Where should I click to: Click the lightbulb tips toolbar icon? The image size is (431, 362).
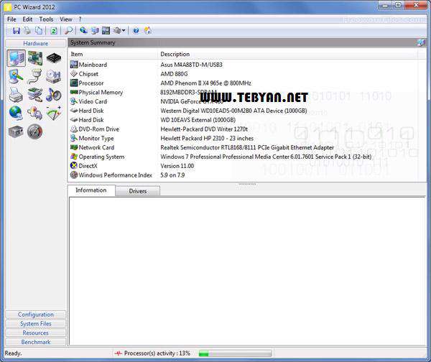click(147, 30)
